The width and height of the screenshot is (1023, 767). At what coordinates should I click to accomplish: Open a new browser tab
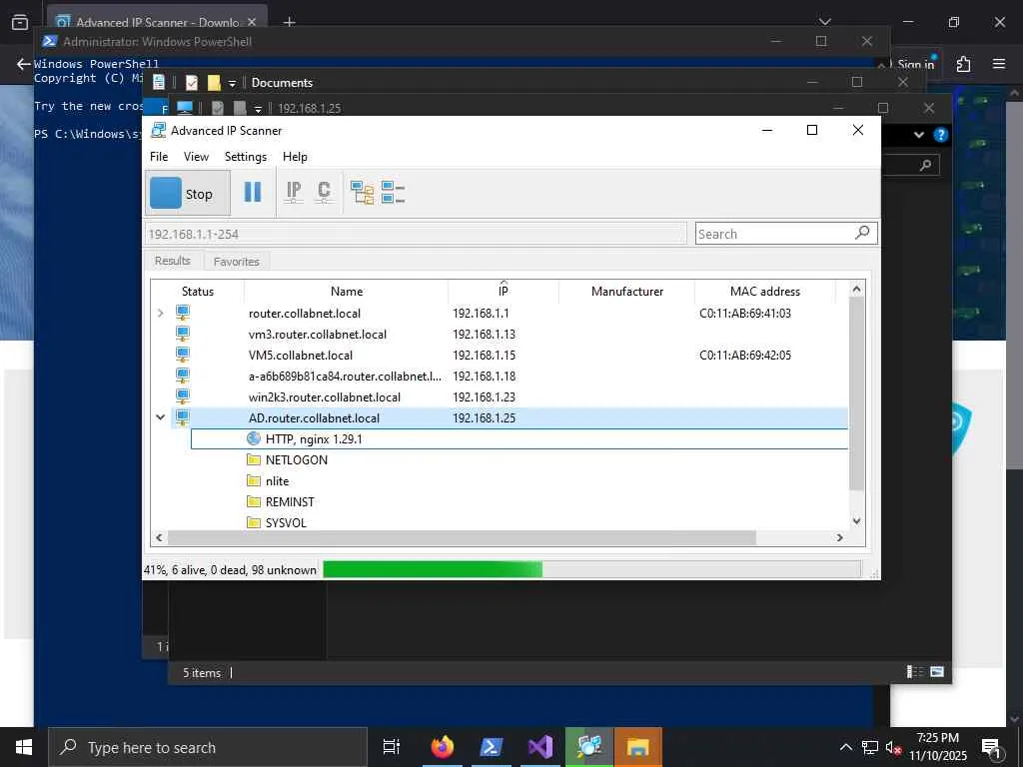pos(290,22)
